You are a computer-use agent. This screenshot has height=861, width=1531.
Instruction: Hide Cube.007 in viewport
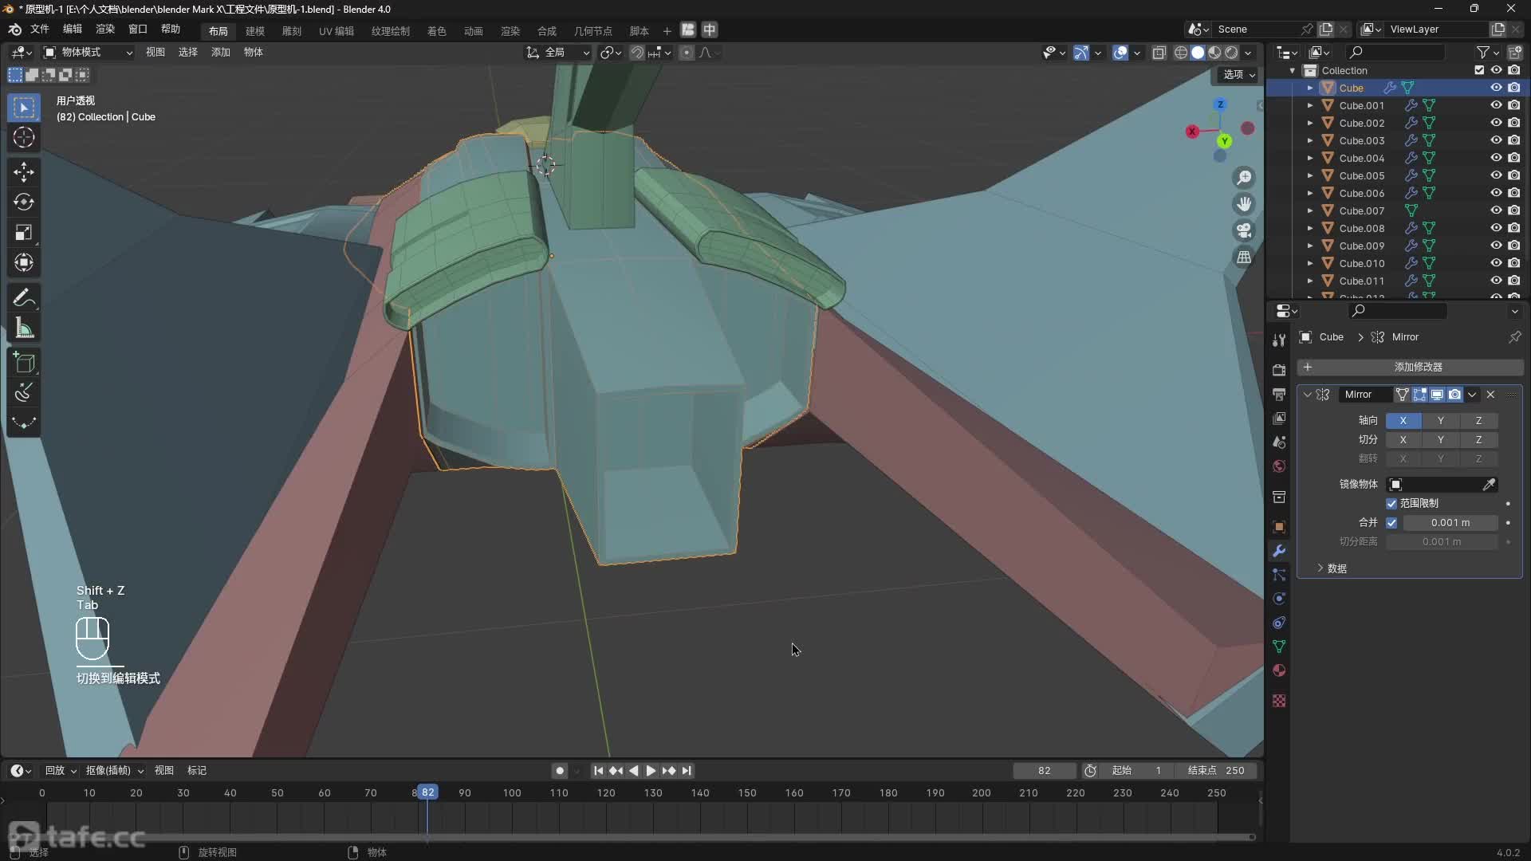1496,210
